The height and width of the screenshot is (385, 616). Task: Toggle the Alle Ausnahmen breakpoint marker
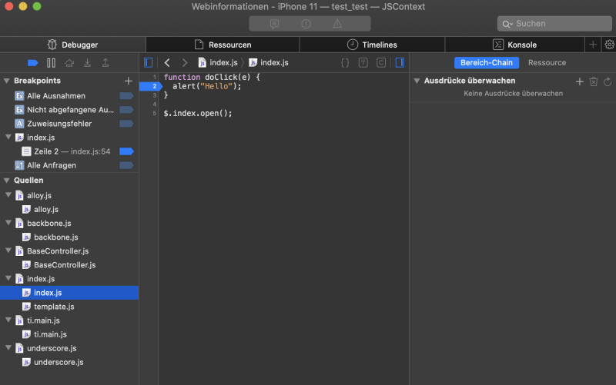coord(126,95)
